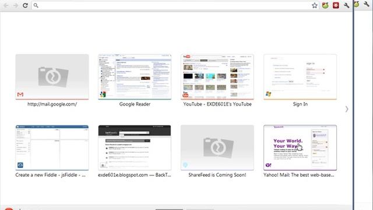373x210 pixels.
Task: Click the Gmail favicon on the mail tile
Action: coord(20,94)
